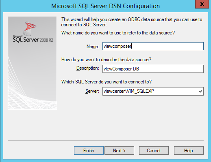
Task: Cancel the DSN configuration wizard
Action: tap(154, 151)
